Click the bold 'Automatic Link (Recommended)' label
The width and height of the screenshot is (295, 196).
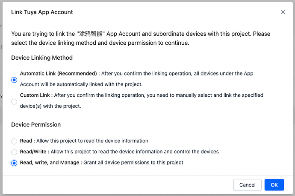60,73
